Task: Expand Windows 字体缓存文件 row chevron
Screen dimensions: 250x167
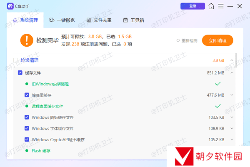Action: 232,128
